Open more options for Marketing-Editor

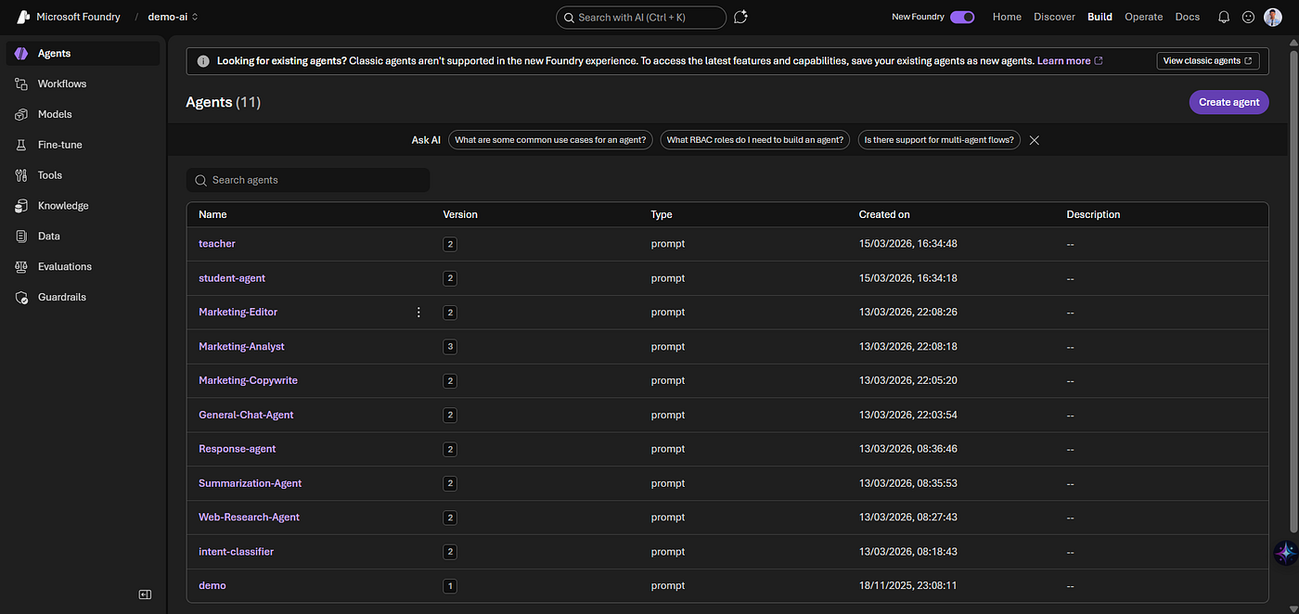(x=418, y=313)
